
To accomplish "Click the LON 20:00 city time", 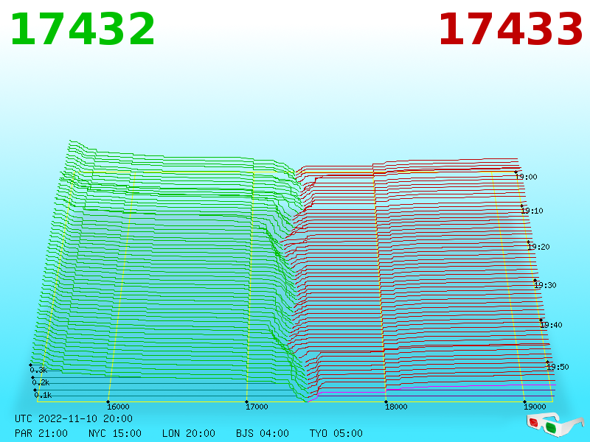I will click(x=189, y=433).
